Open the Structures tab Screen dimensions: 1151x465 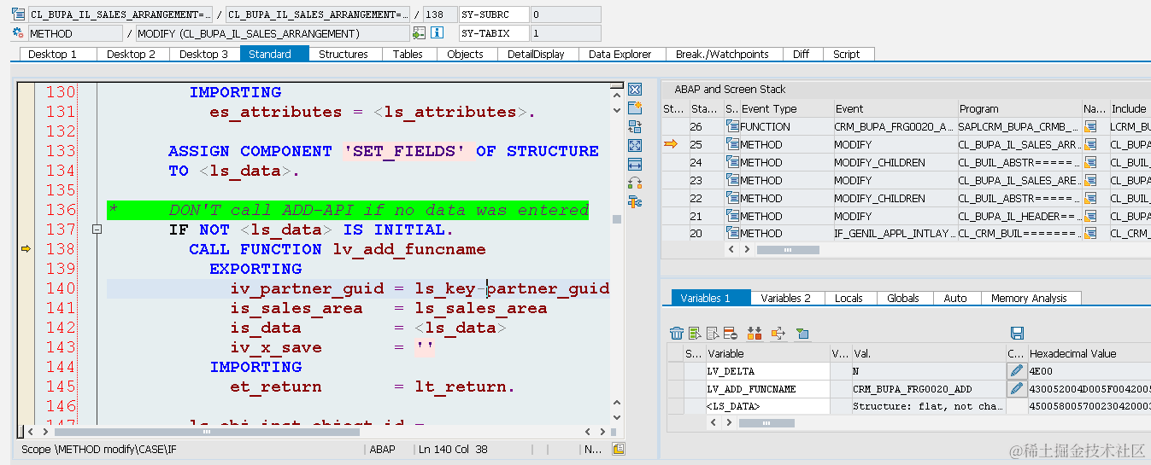pos(344,54)
